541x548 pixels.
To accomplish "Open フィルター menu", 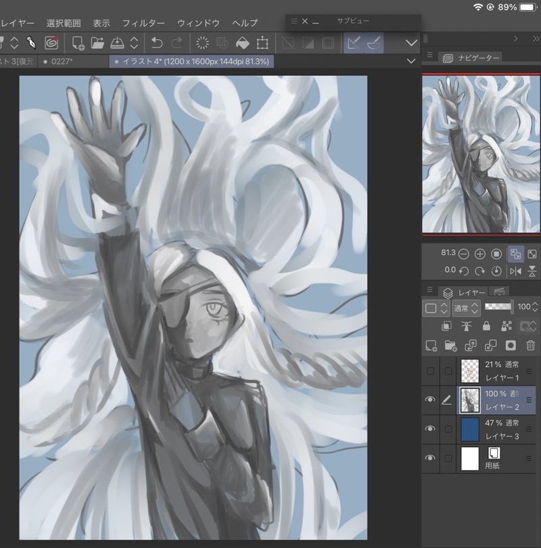I will [x=143, y=23].
